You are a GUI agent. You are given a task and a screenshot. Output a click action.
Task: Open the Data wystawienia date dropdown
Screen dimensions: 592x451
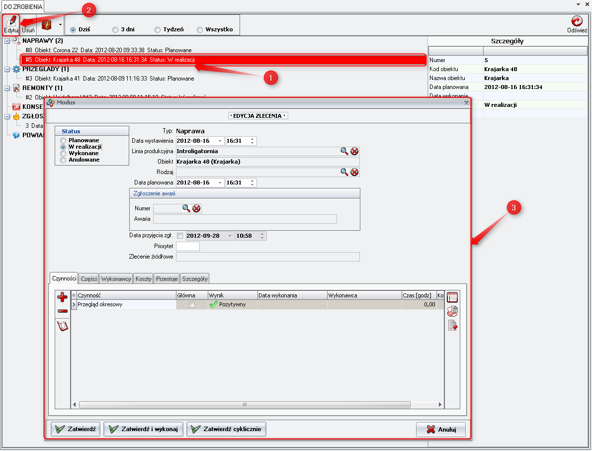(x=220, y=141)
